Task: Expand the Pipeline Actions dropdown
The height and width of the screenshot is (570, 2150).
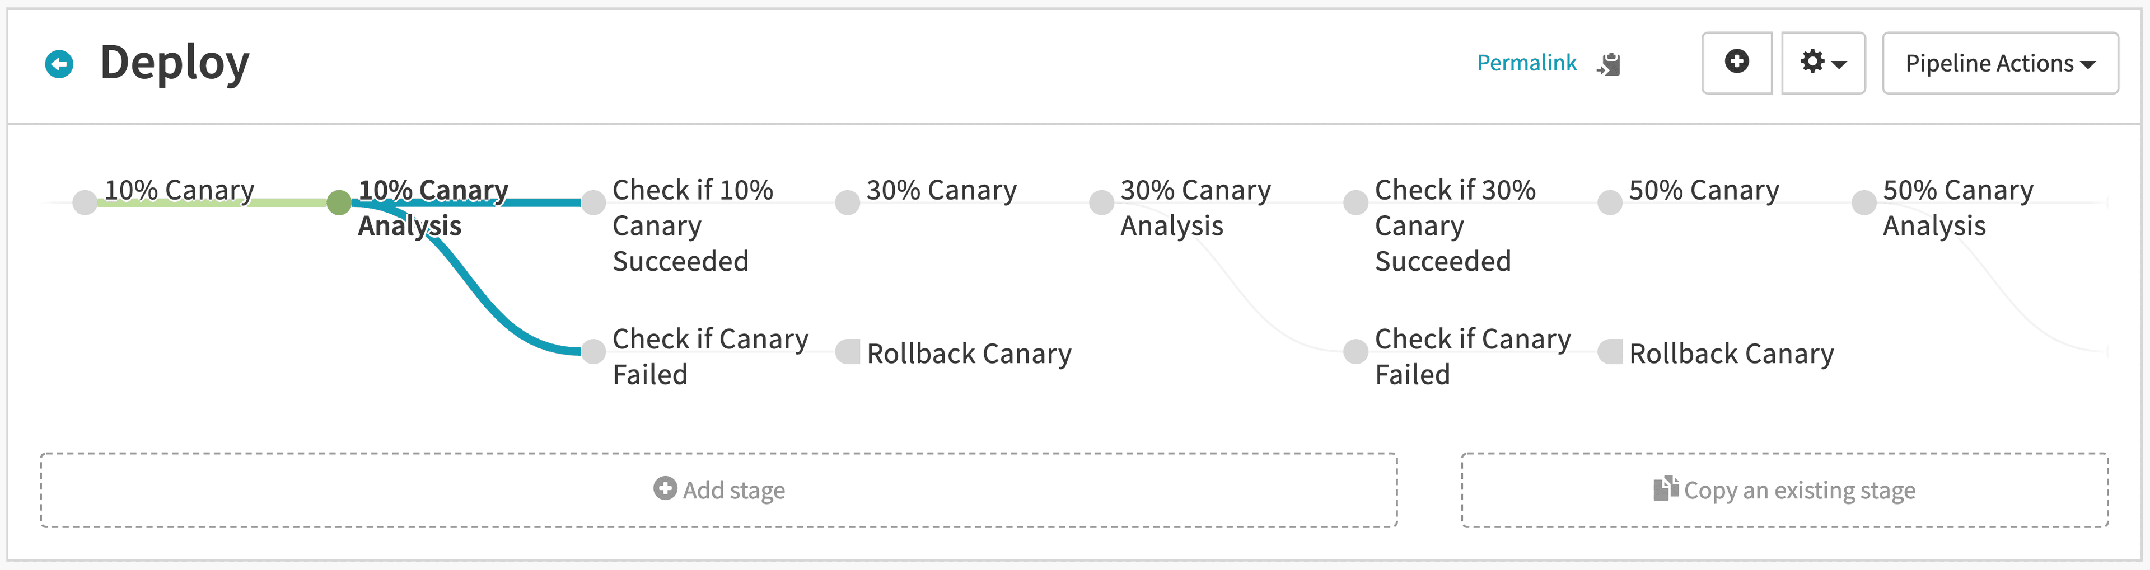Action: [x=1999, y=63]
